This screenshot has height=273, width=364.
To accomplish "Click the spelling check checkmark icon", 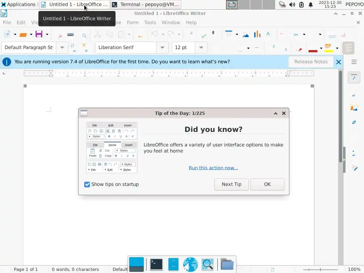I will pos(204,36).
